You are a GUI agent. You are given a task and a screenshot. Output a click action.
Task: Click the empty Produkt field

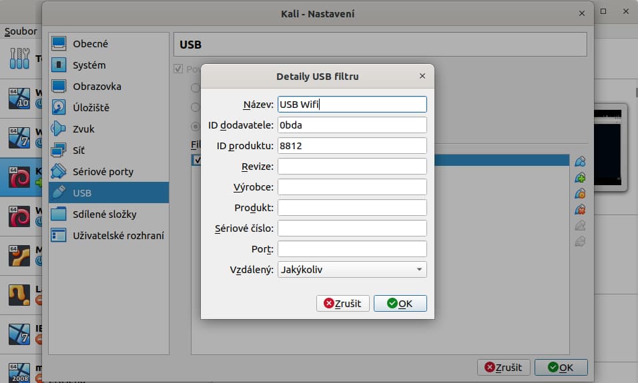pyautogui.click(x=352, y=208)
